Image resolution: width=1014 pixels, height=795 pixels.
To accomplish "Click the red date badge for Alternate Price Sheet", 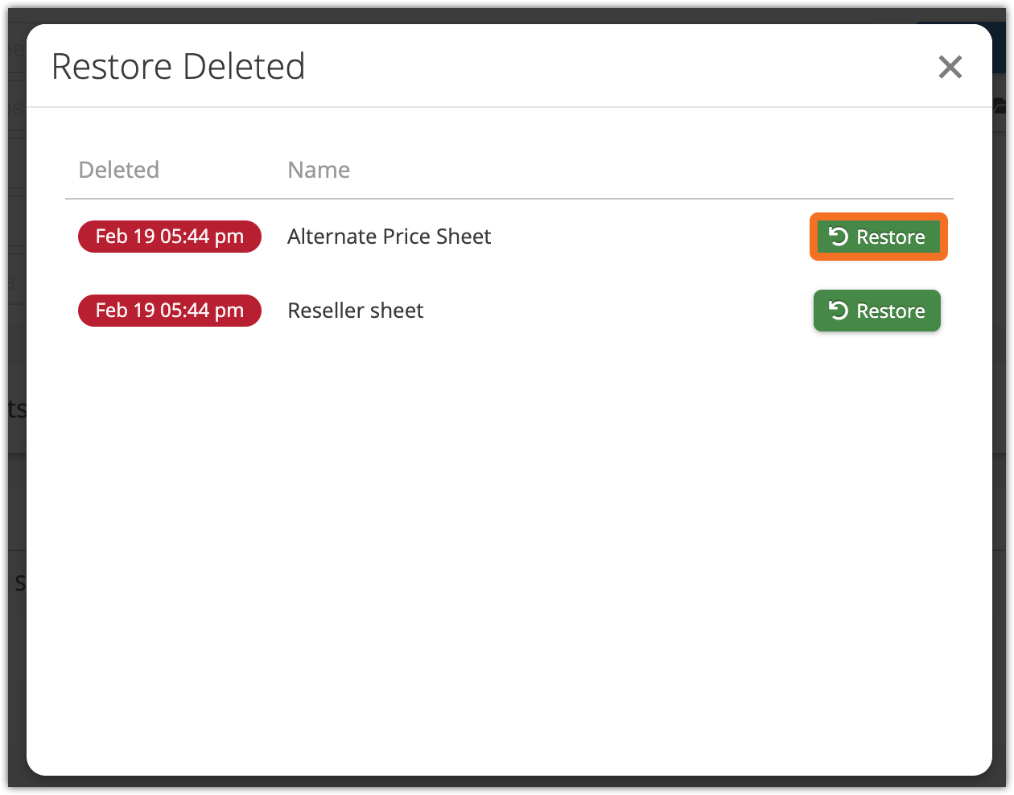I will coord(169,237).
